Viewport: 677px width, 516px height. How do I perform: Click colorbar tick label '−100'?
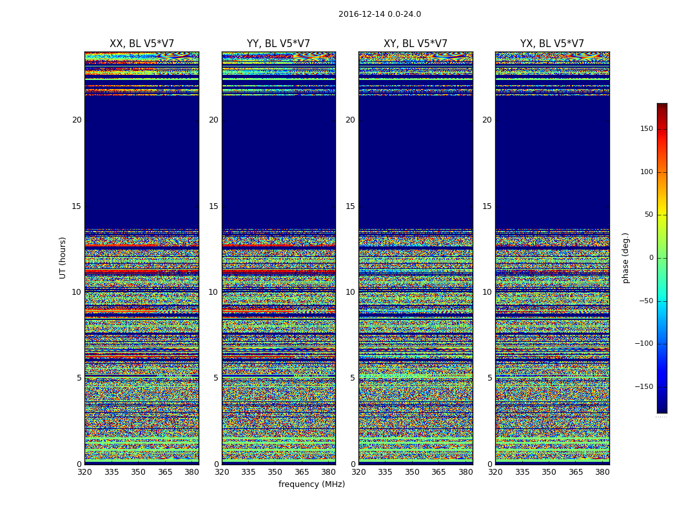[644, 343]
